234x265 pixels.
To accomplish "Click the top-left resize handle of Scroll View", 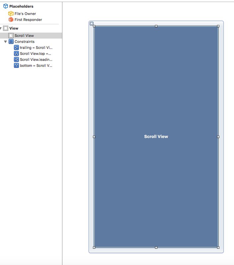I will pos(94,26).
